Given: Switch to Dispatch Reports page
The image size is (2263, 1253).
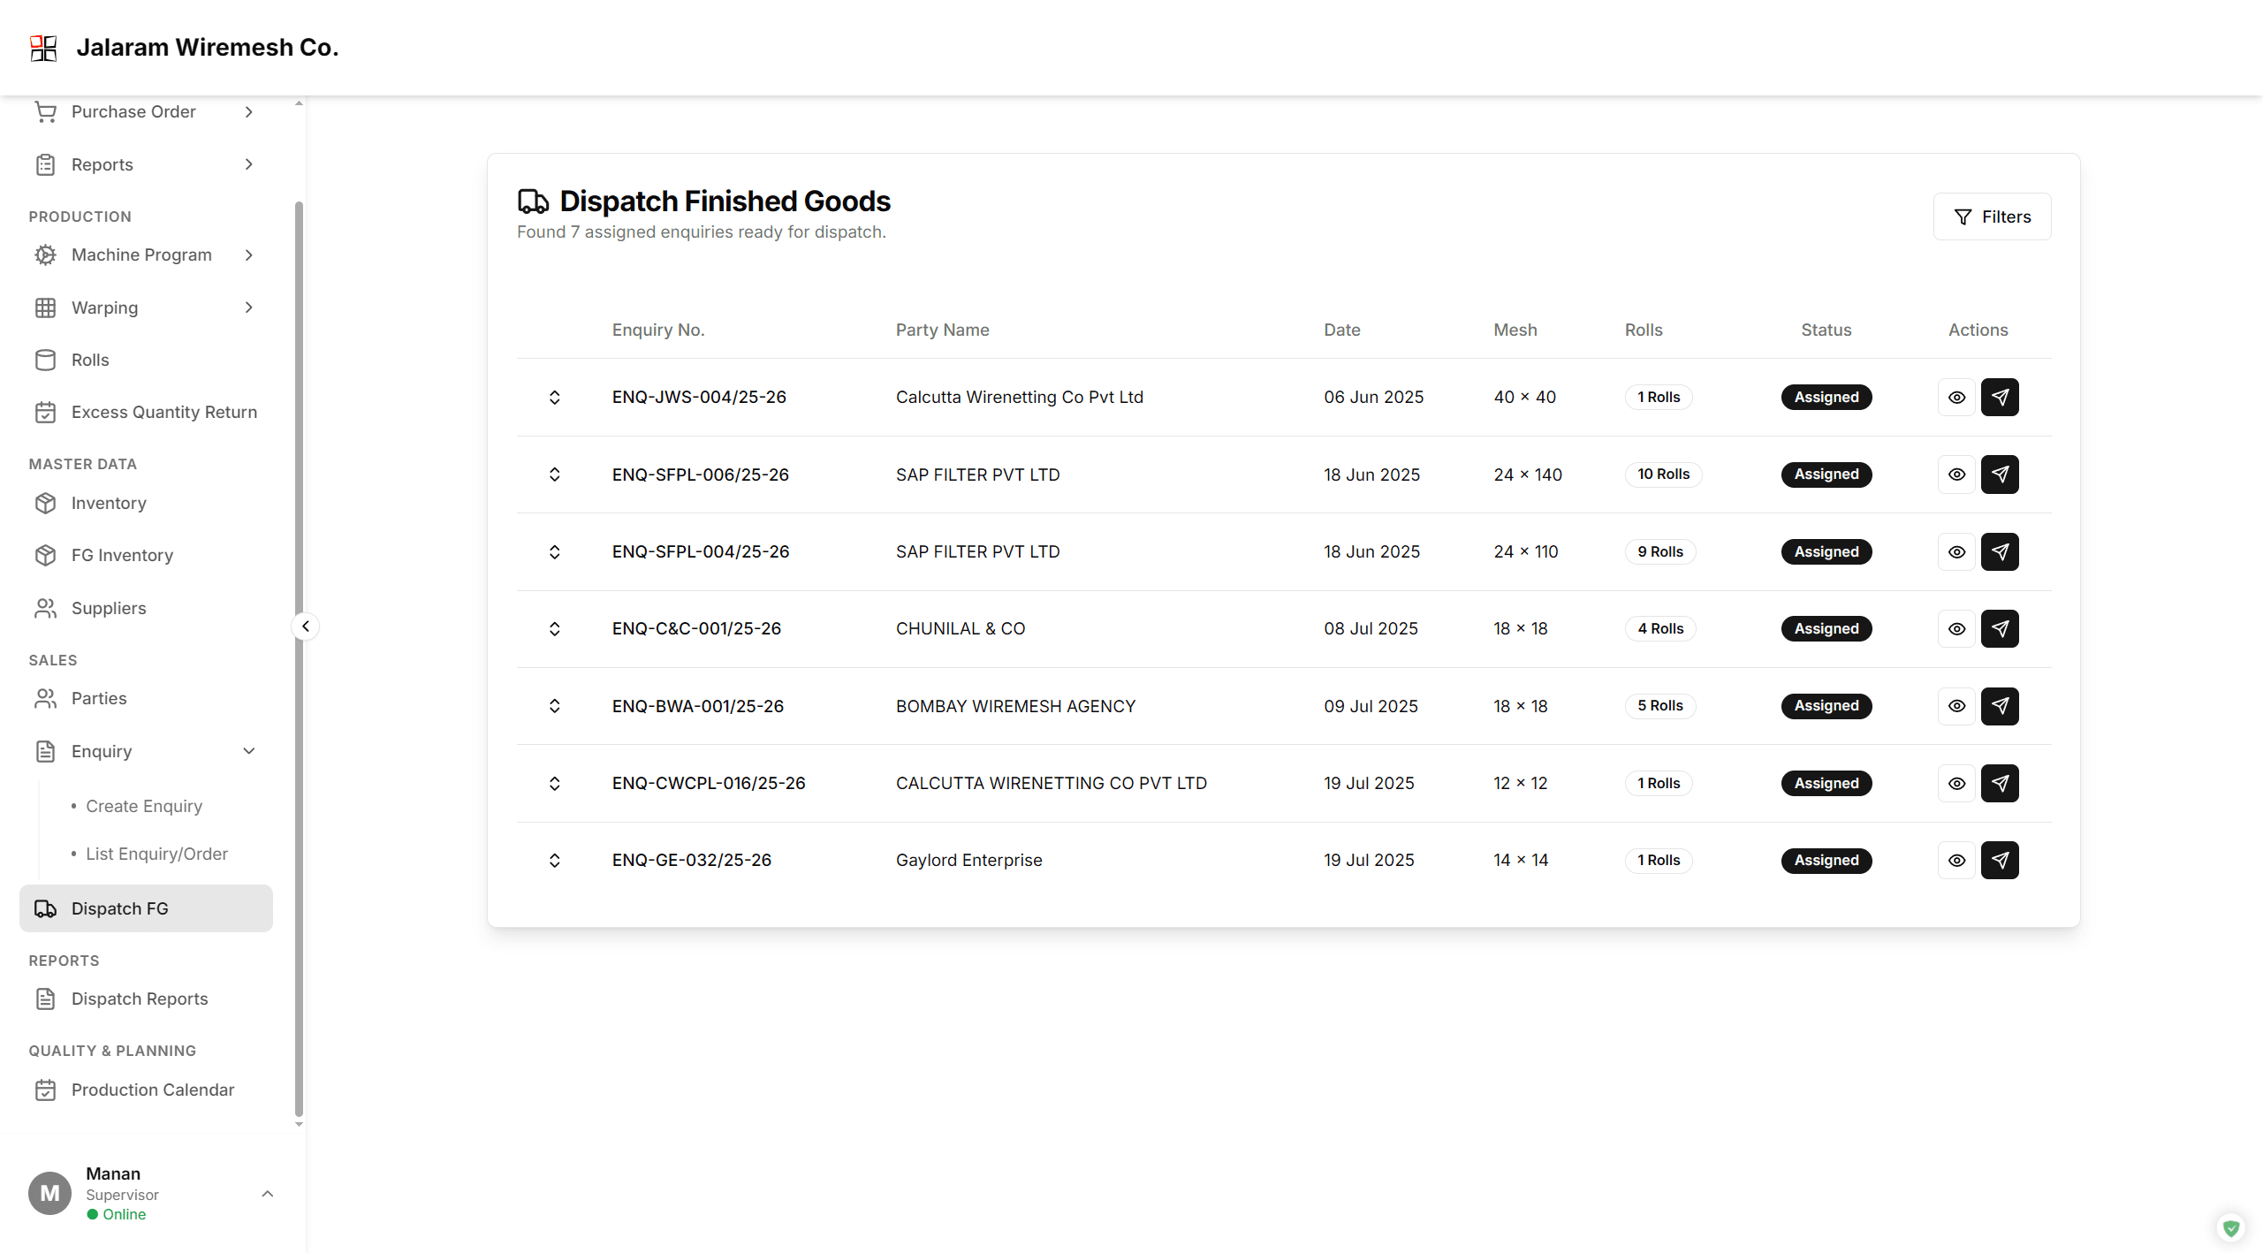Looking at the screenshot, I should point(139,999).
